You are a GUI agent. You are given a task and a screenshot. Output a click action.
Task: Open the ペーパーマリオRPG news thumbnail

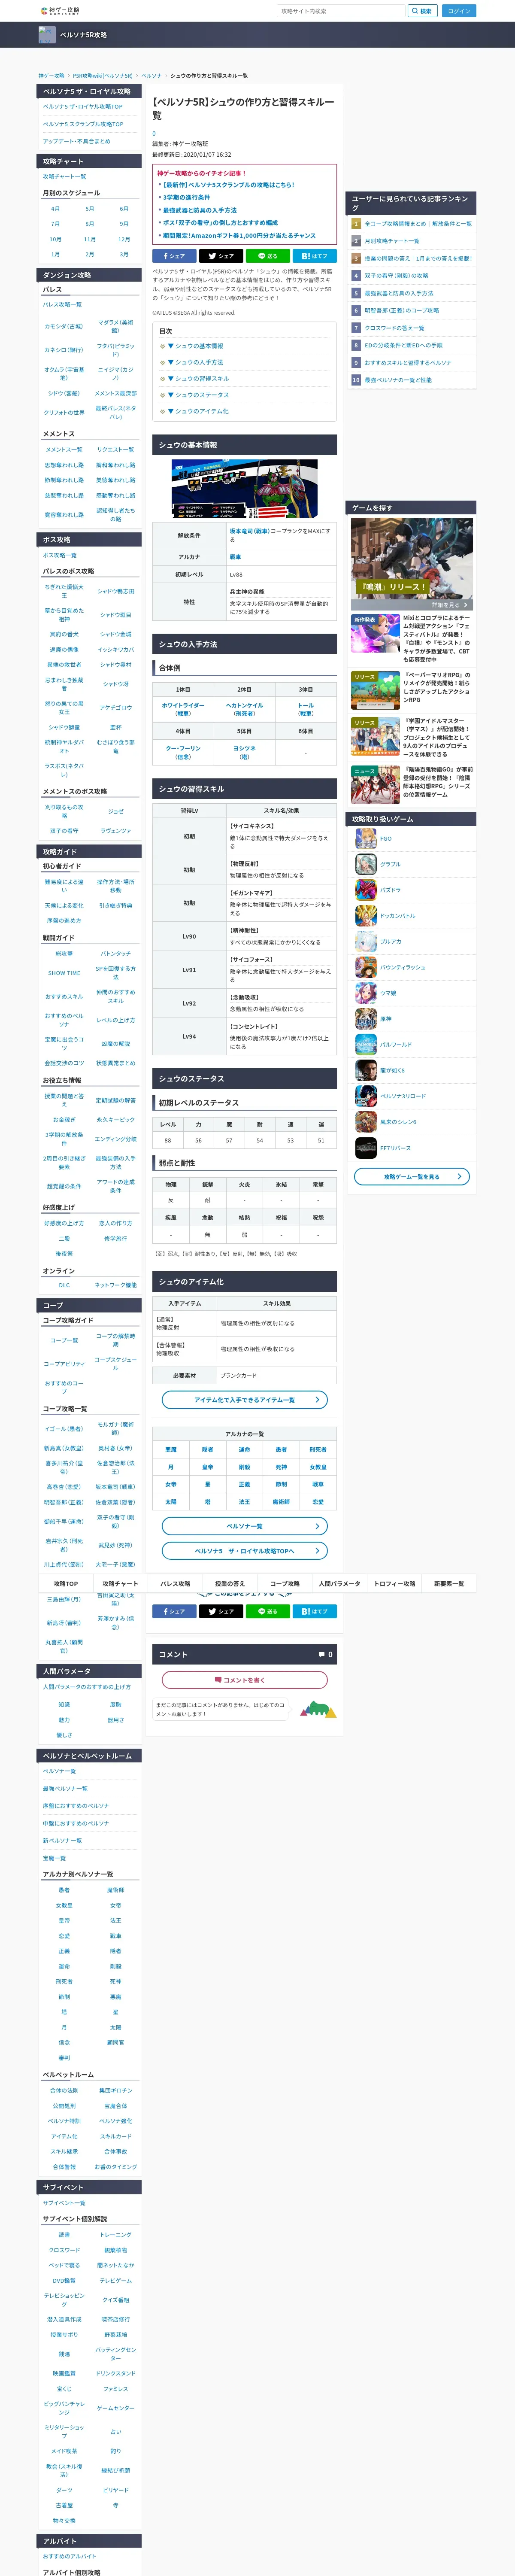coord(376,690)
